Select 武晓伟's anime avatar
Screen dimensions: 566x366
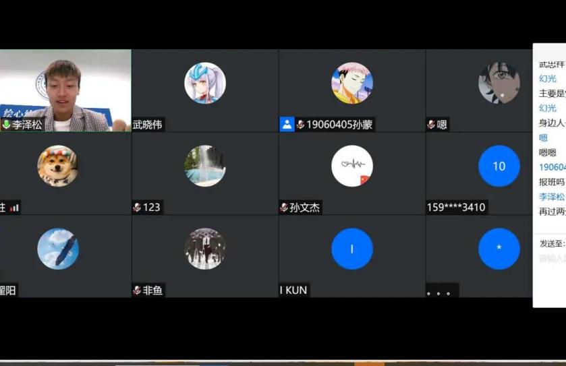205,83
